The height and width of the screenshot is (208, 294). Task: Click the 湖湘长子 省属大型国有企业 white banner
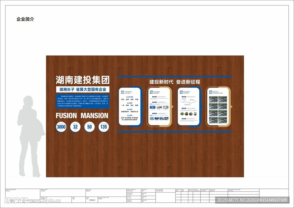[83, 89]
